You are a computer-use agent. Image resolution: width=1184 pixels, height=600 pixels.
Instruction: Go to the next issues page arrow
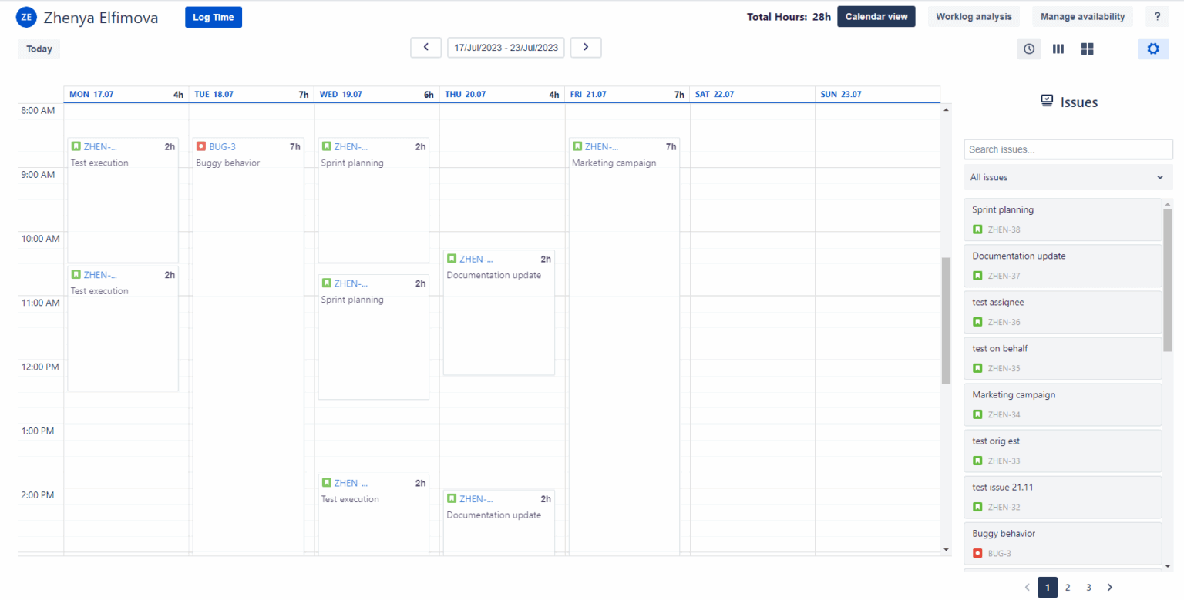pyautogui.click(x=1110, y=588)
